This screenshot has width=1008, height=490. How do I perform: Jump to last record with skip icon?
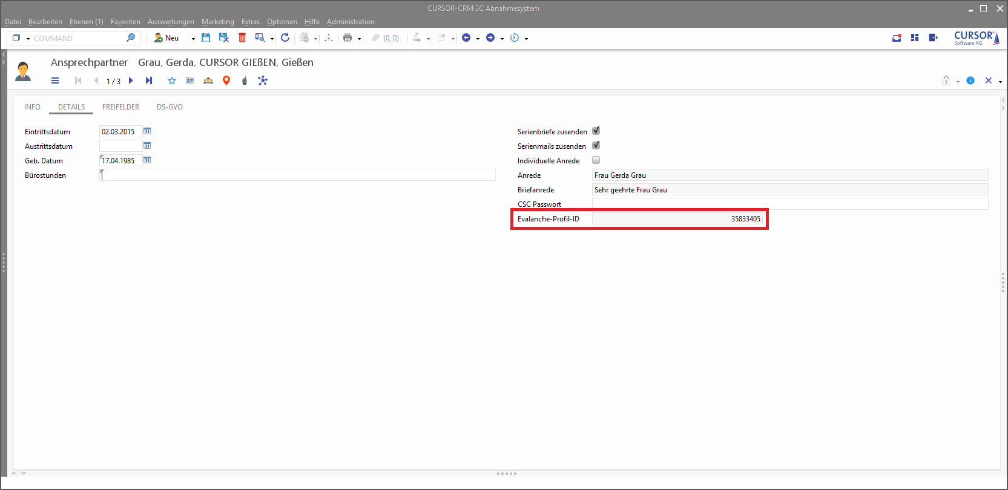(149, 80)
